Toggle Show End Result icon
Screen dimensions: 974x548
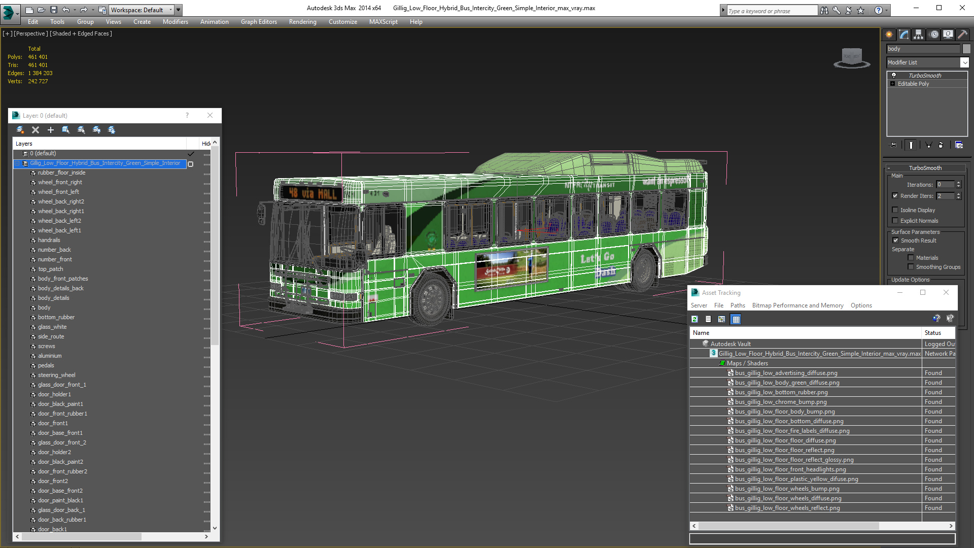coord(911,145)
